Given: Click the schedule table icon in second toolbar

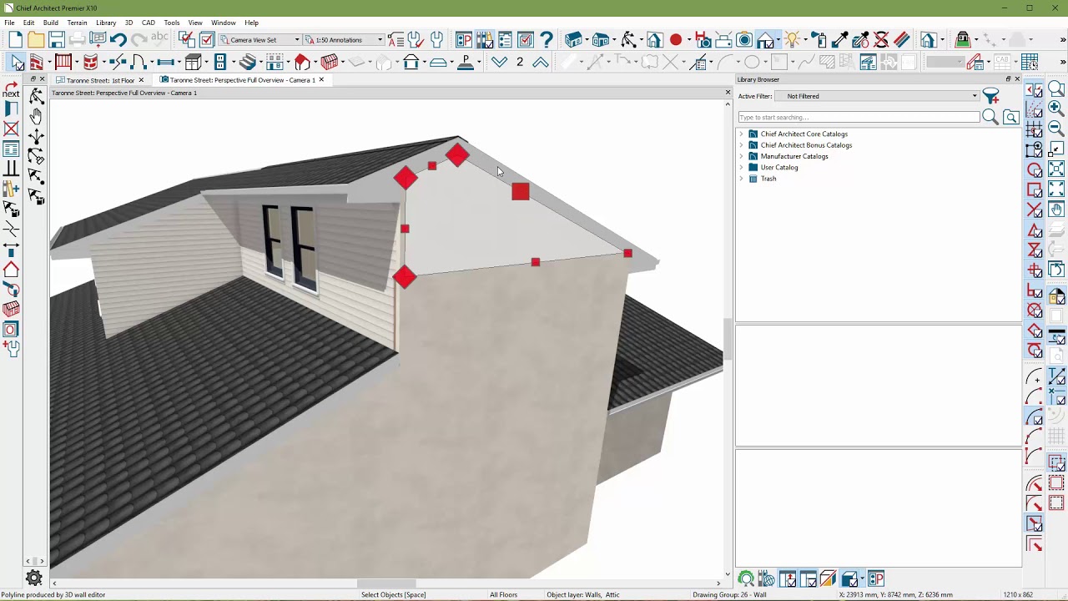Looking at the screenshot, I should (1030, 63).
